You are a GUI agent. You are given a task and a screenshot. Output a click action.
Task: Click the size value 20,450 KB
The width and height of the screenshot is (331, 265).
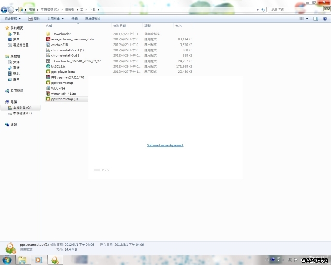pos(185,72)
